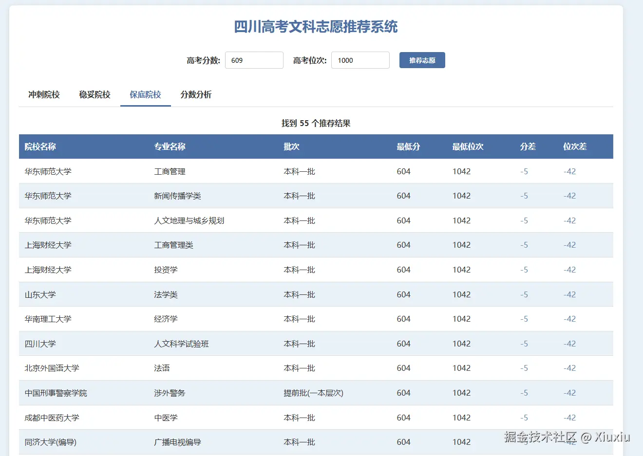643x456 pixels.
Task: Click the 604 score in 成都中医药大学 row
Action: click(404, 418)
